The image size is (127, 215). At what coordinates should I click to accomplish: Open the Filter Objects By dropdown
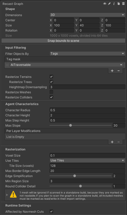pos(87,54)
